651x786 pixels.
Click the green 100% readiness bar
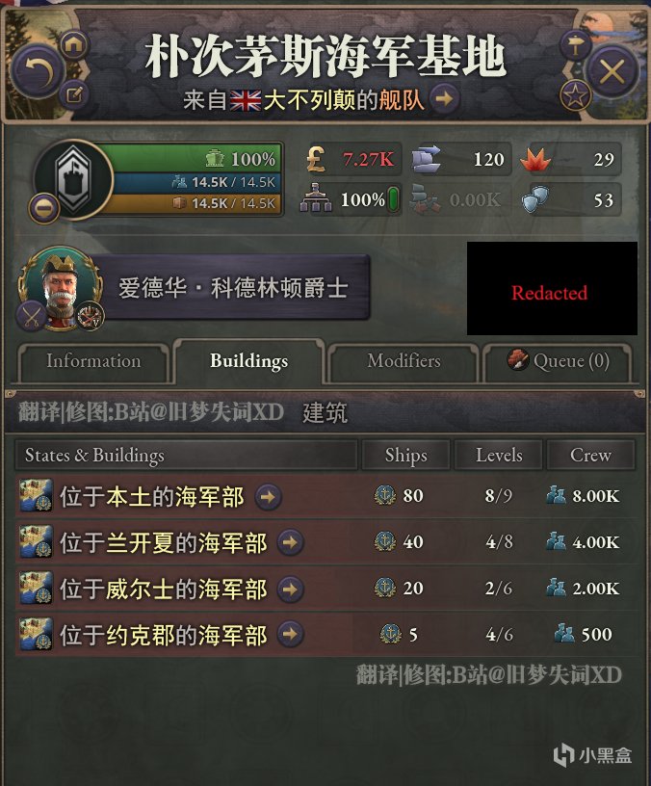193,159
